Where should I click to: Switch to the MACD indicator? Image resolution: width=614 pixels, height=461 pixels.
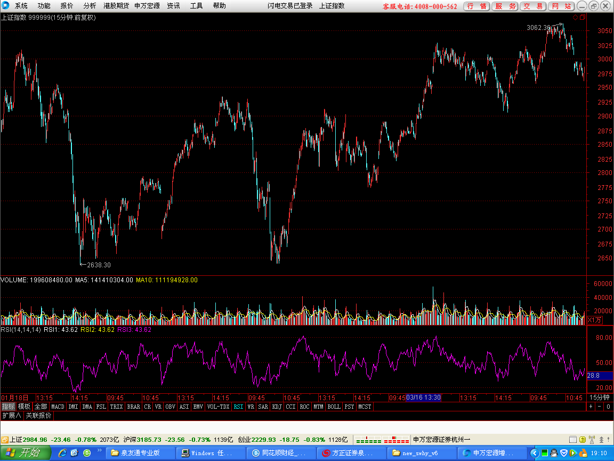click(x=58, y=407)
